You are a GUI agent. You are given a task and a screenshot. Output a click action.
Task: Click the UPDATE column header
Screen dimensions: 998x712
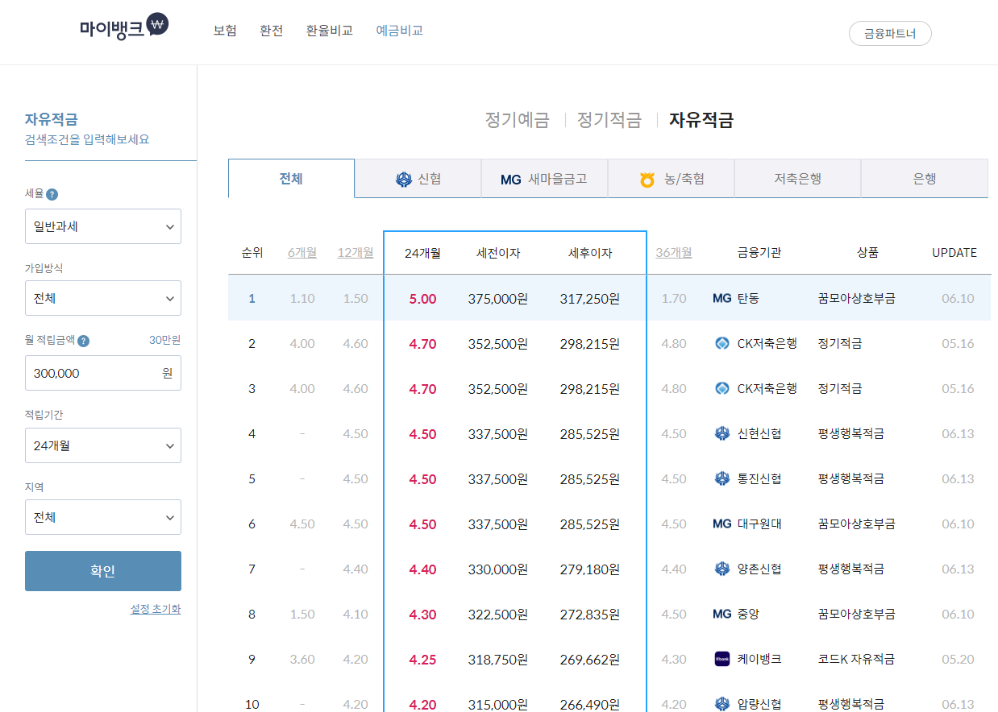pyautogui.click(x=954, y=253)
